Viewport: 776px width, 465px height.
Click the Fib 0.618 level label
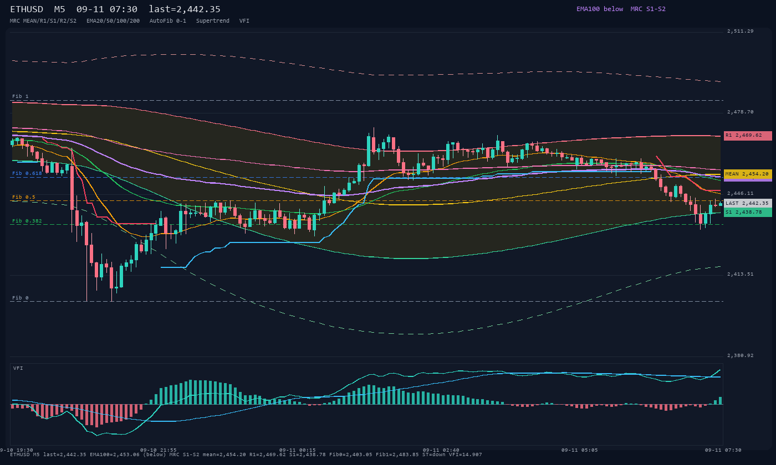tap(27, 173)
